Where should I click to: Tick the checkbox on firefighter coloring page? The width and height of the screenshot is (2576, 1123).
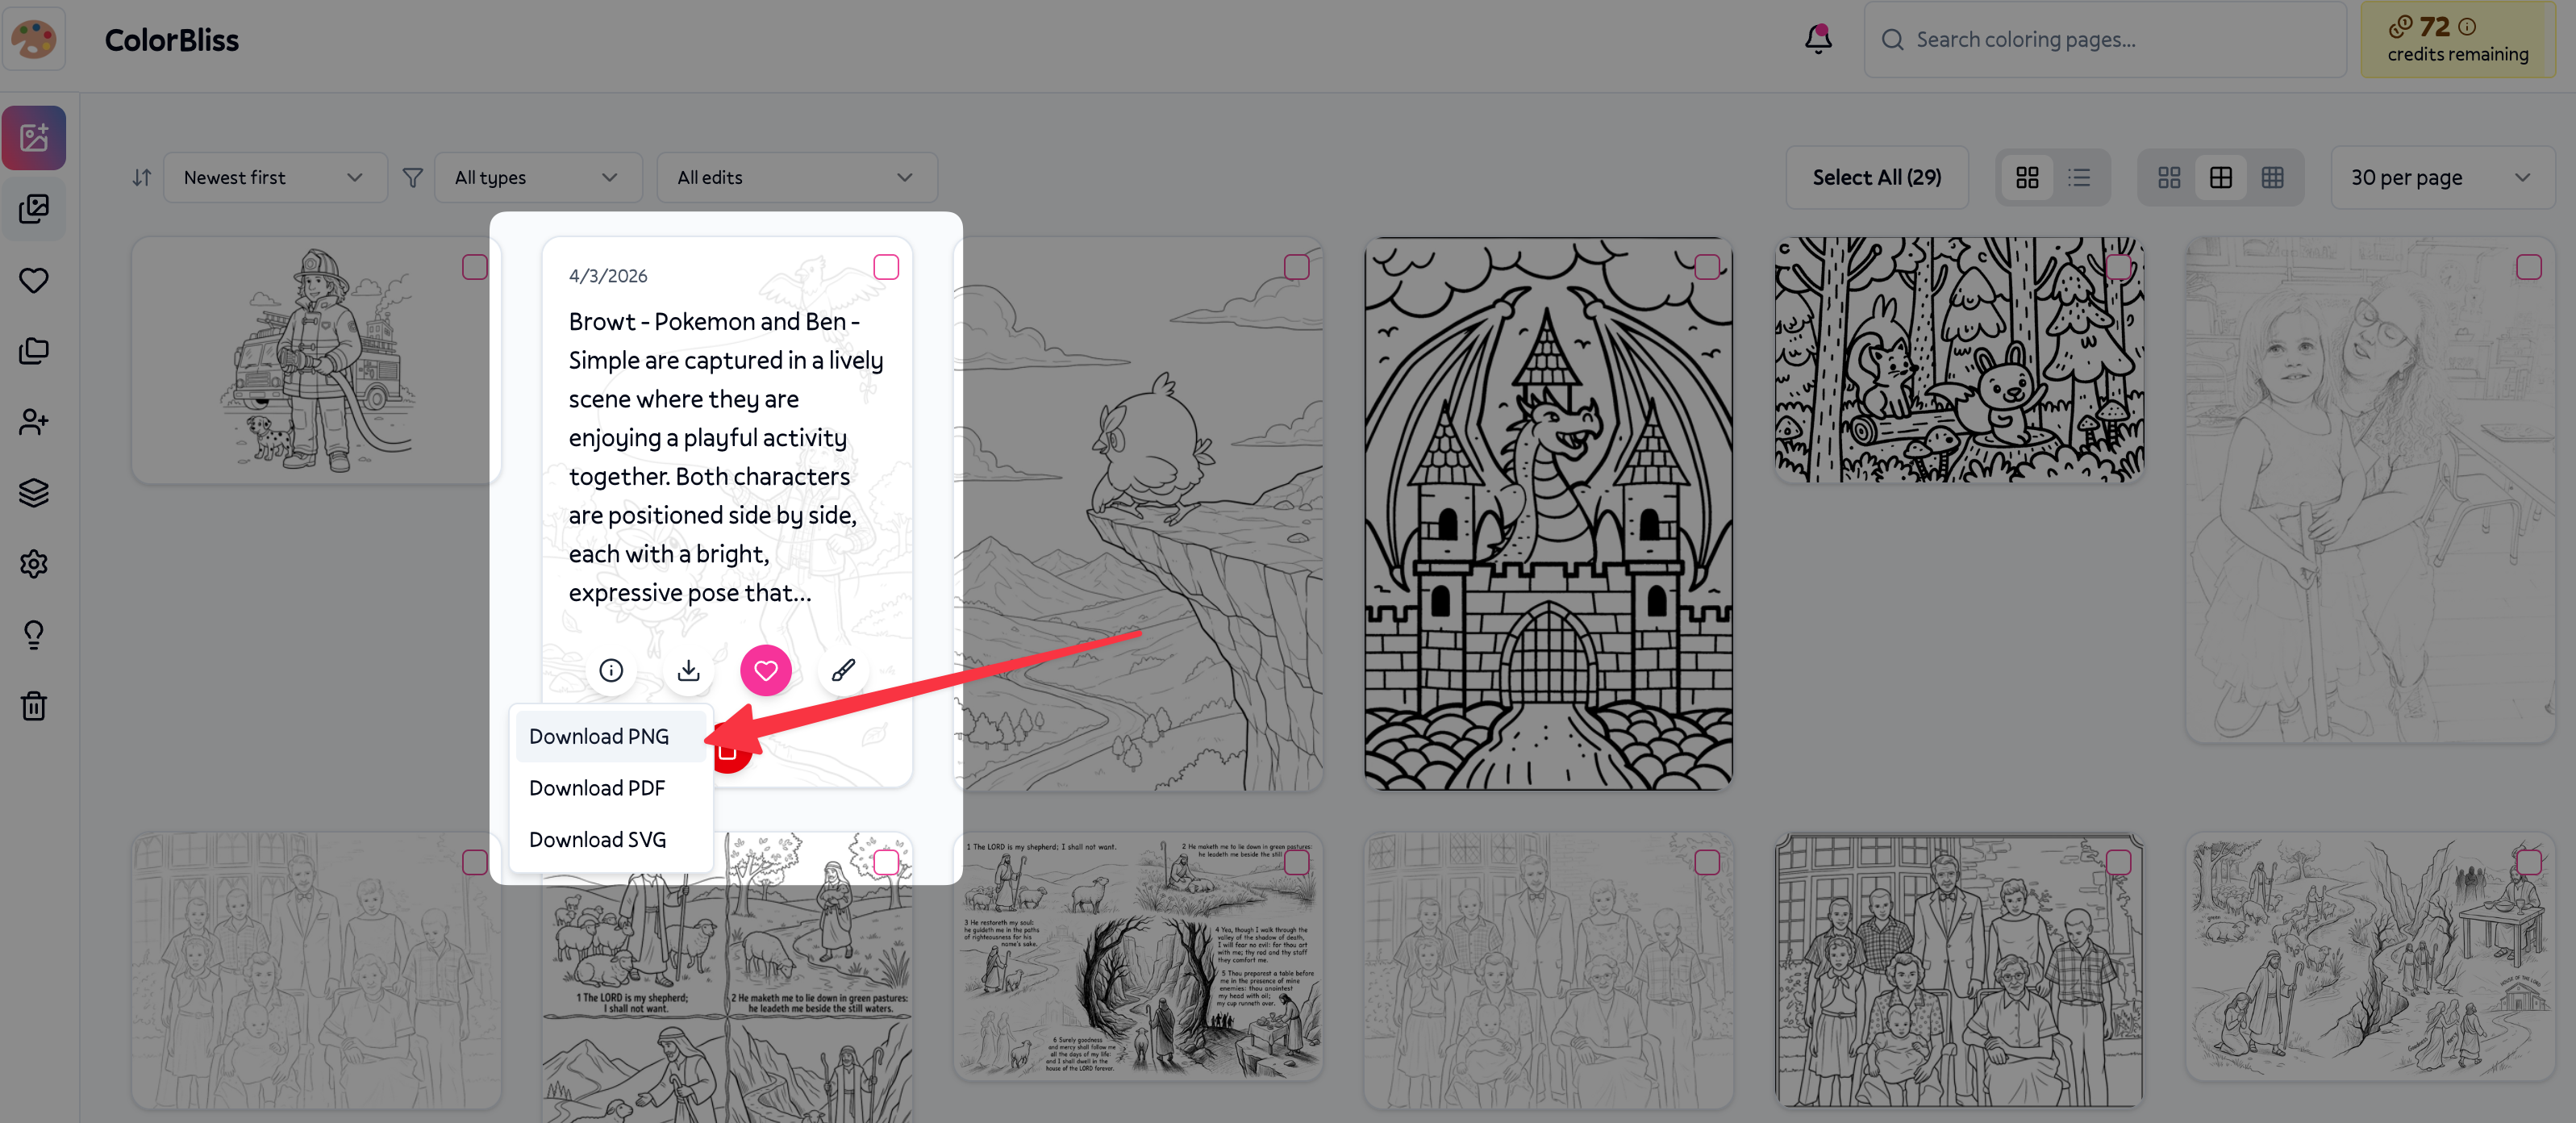(x=474, y=267)
